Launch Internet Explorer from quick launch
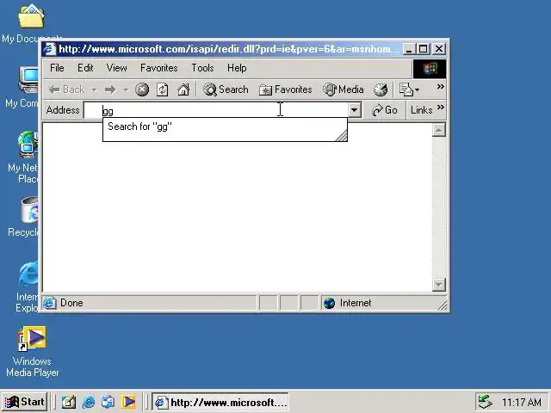Screen dimensions: 551x413 click(89, 402)
